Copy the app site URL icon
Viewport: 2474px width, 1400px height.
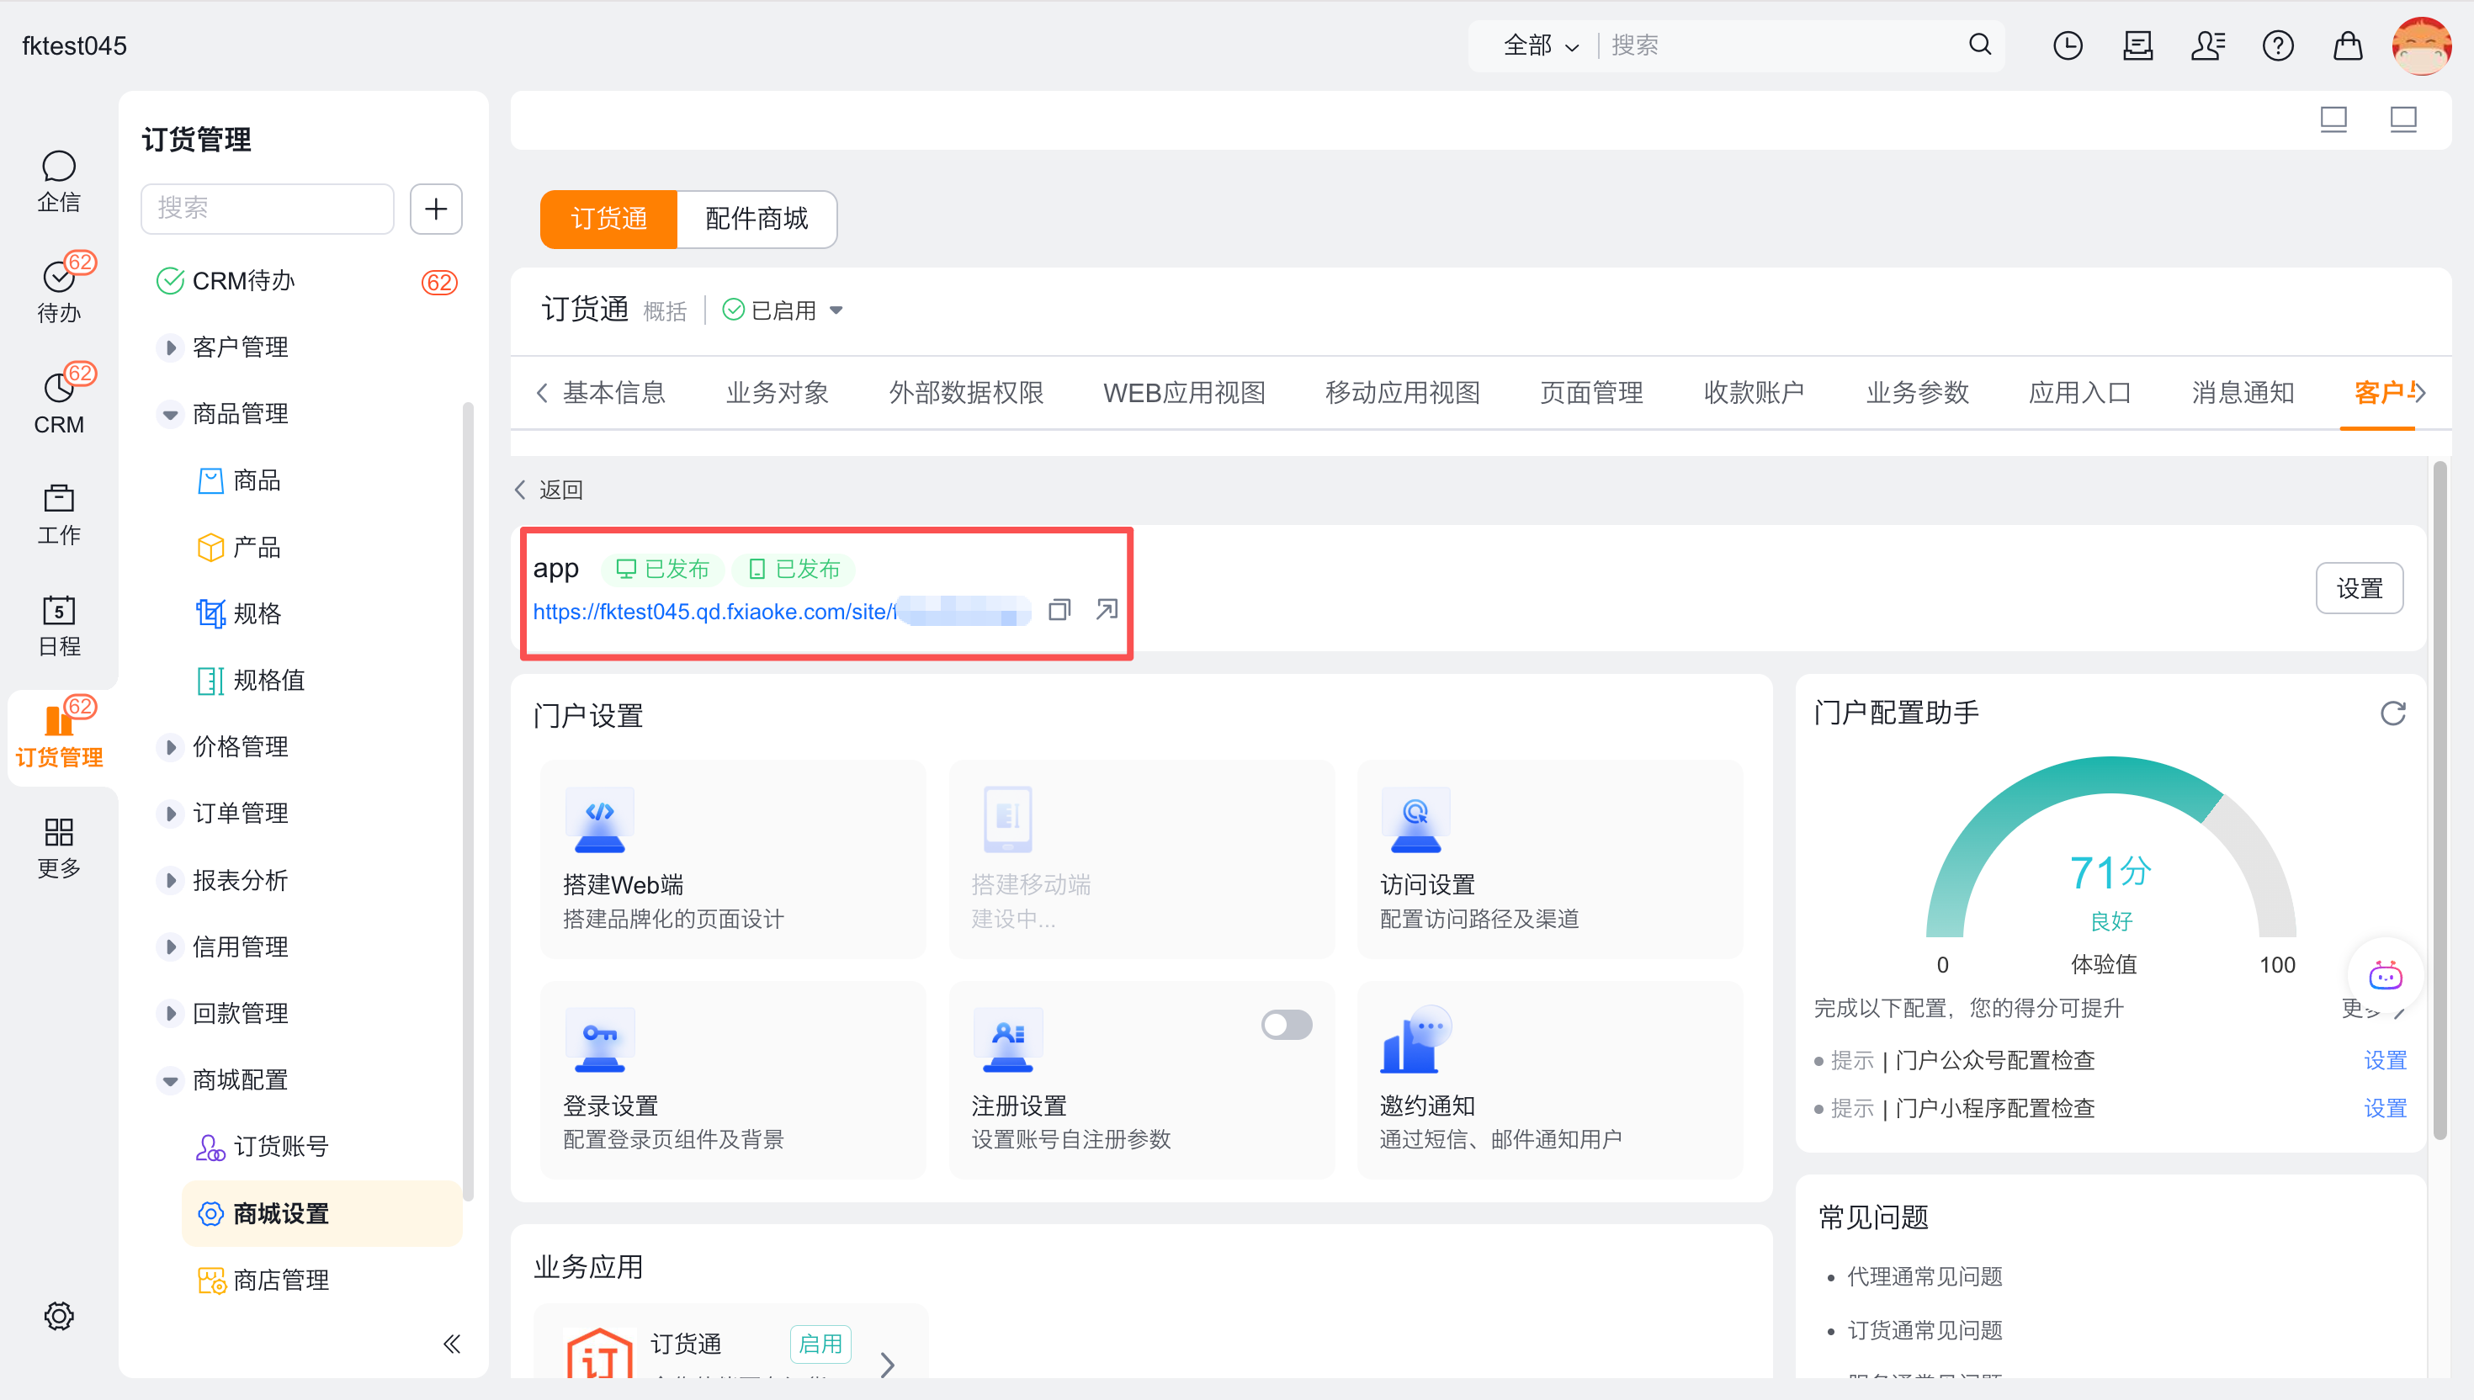pyautogui.click(x=1059, y=610)
